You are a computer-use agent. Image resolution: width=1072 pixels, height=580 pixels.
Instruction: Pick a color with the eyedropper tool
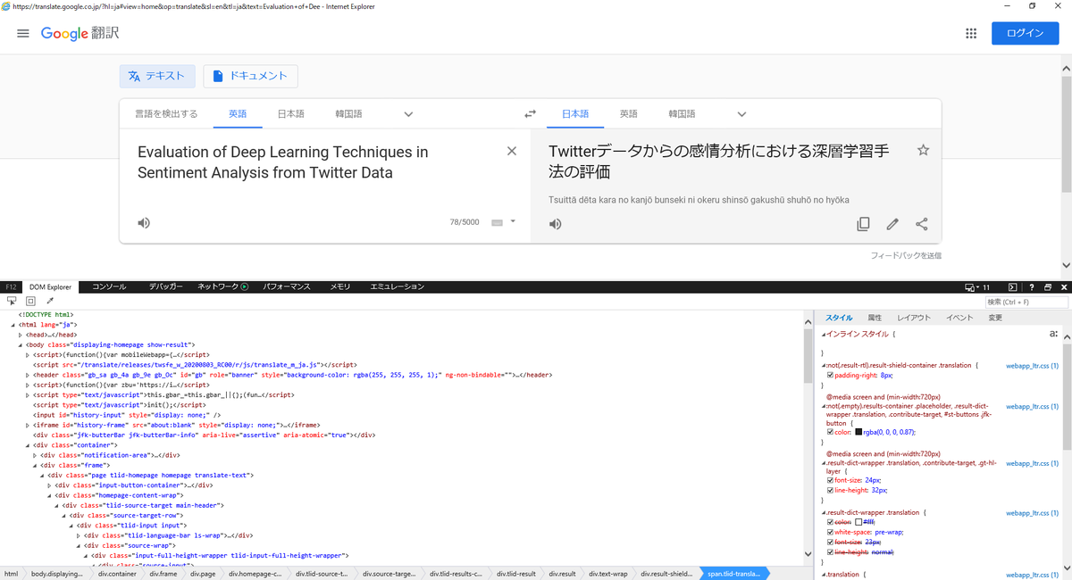[x=50, y=302]
